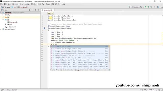Open the Run menu

pos(44,4)
